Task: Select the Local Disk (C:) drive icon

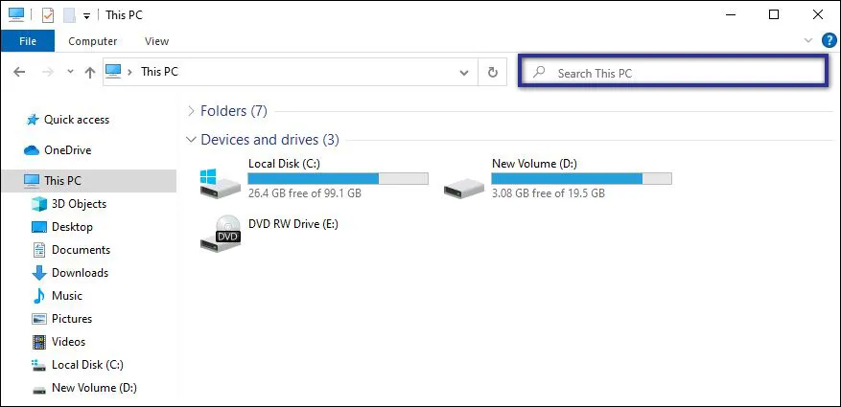Action: (220, 183)
